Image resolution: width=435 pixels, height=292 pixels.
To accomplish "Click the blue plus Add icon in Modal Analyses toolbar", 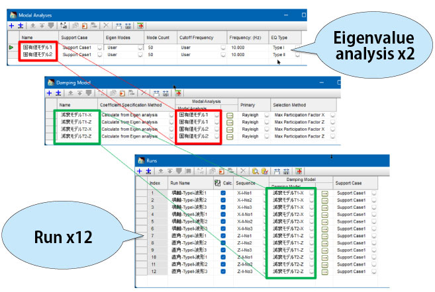I will click(x=11, y=26).
